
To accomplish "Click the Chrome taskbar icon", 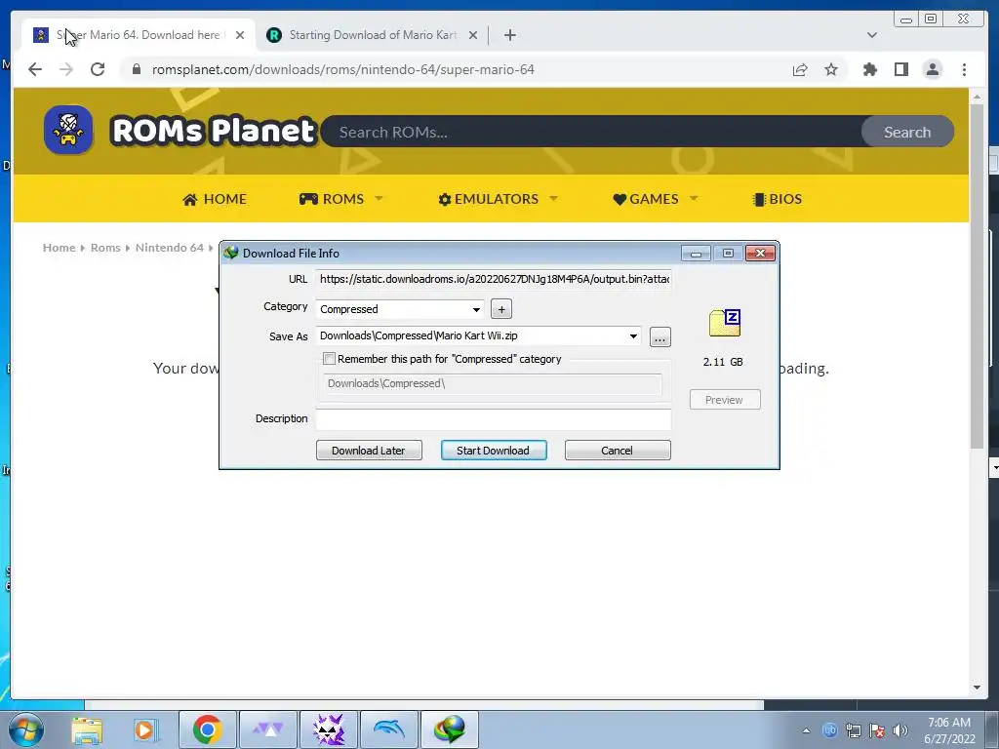I will coord(207,729).
